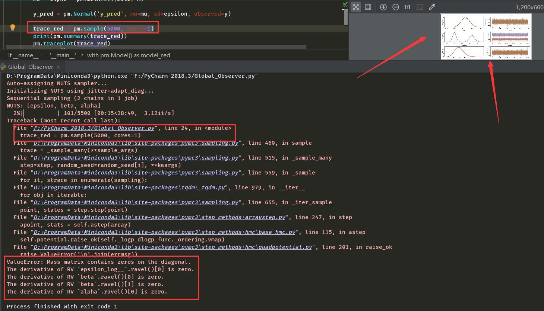Close the Global_Observer tab
The width and height of the screenshot is (544, 311).
point(58,67)
